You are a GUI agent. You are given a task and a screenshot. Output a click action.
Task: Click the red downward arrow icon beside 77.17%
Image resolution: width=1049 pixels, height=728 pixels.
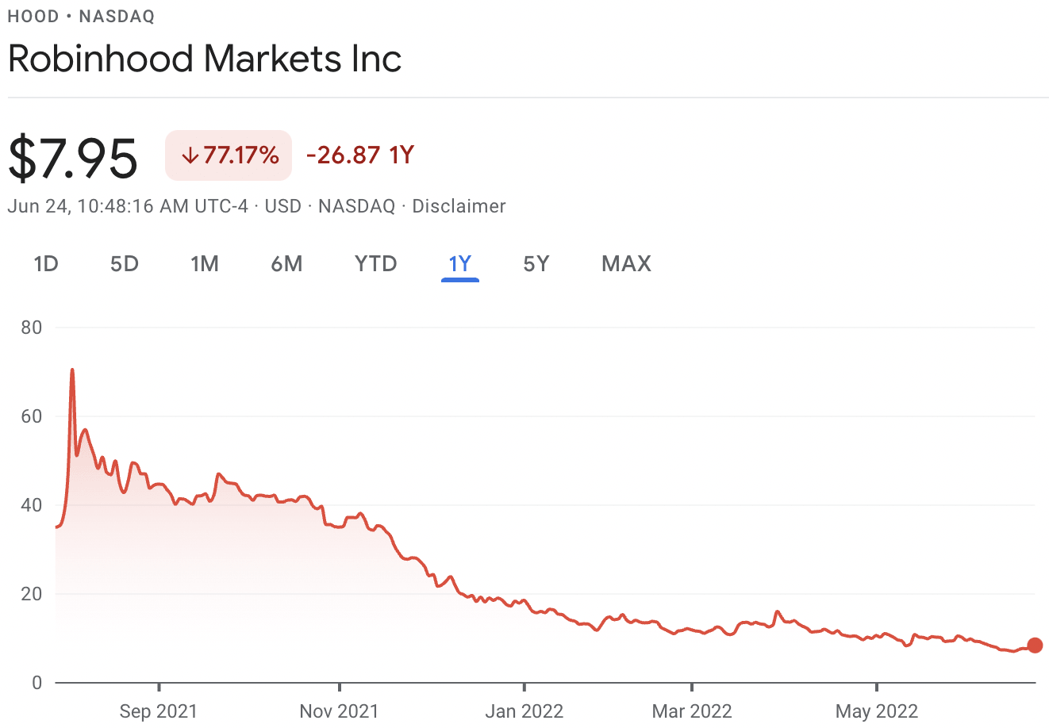coord(190,155)
